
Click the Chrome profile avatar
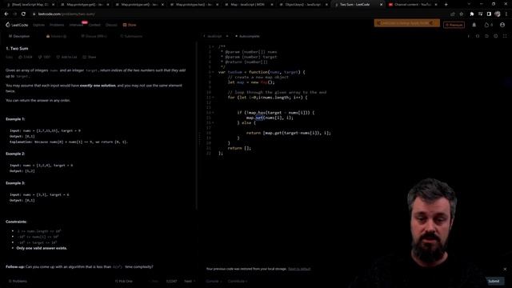pyautogui.click(x=498, y=14)
